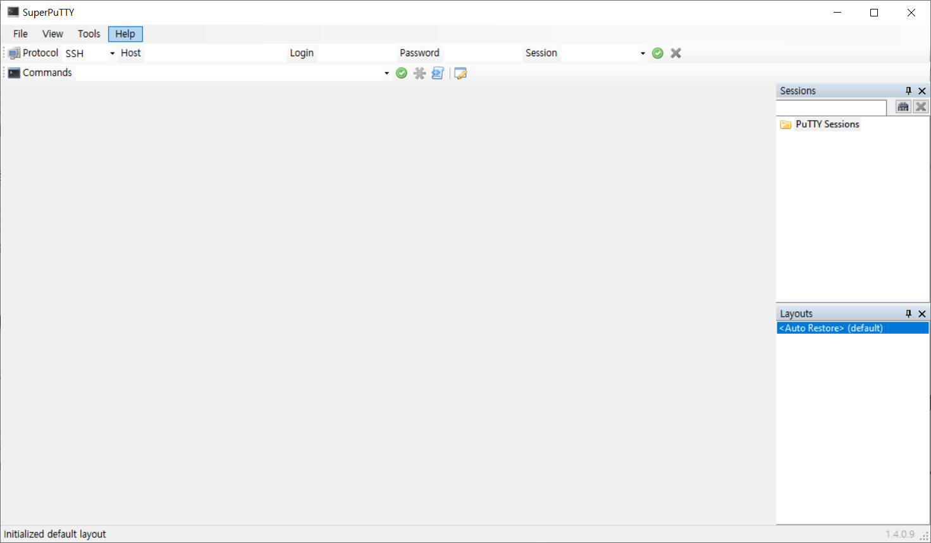
Task: Click the Commands text field
Action: [229, 73]
